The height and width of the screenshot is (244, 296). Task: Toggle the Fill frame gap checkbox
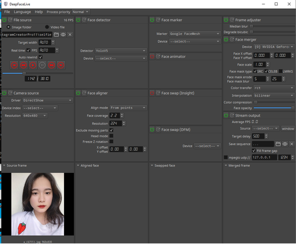pos(254,150)
